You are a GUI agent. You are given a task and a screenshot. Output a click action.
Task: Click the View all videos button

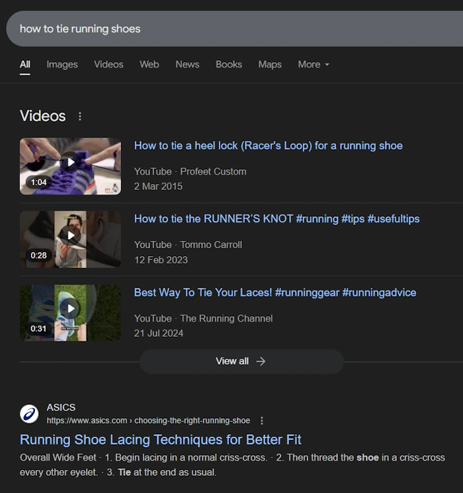(241, 361)
